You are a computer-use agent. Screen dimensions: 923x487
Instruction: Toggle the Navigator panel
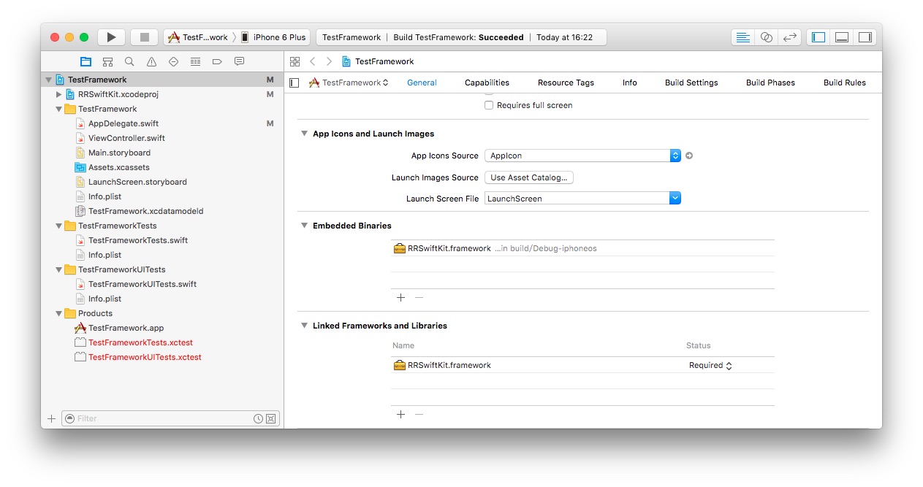click(x=818, y=37)
